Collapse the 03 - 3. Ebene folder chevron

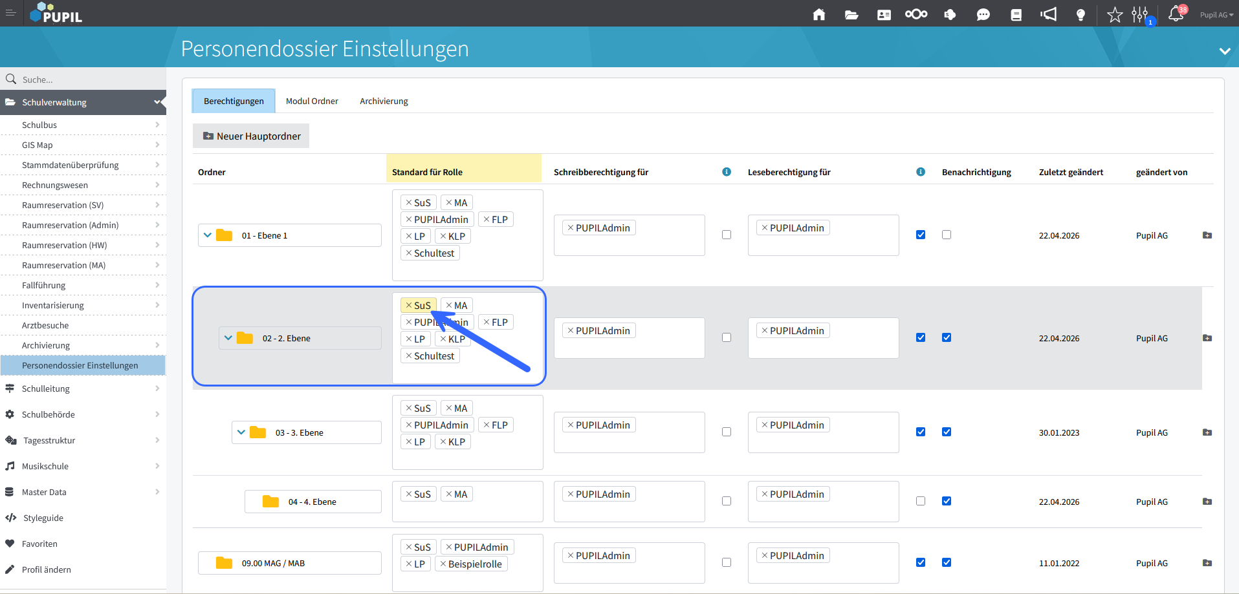pyautogui.click(x=241, y=432)
